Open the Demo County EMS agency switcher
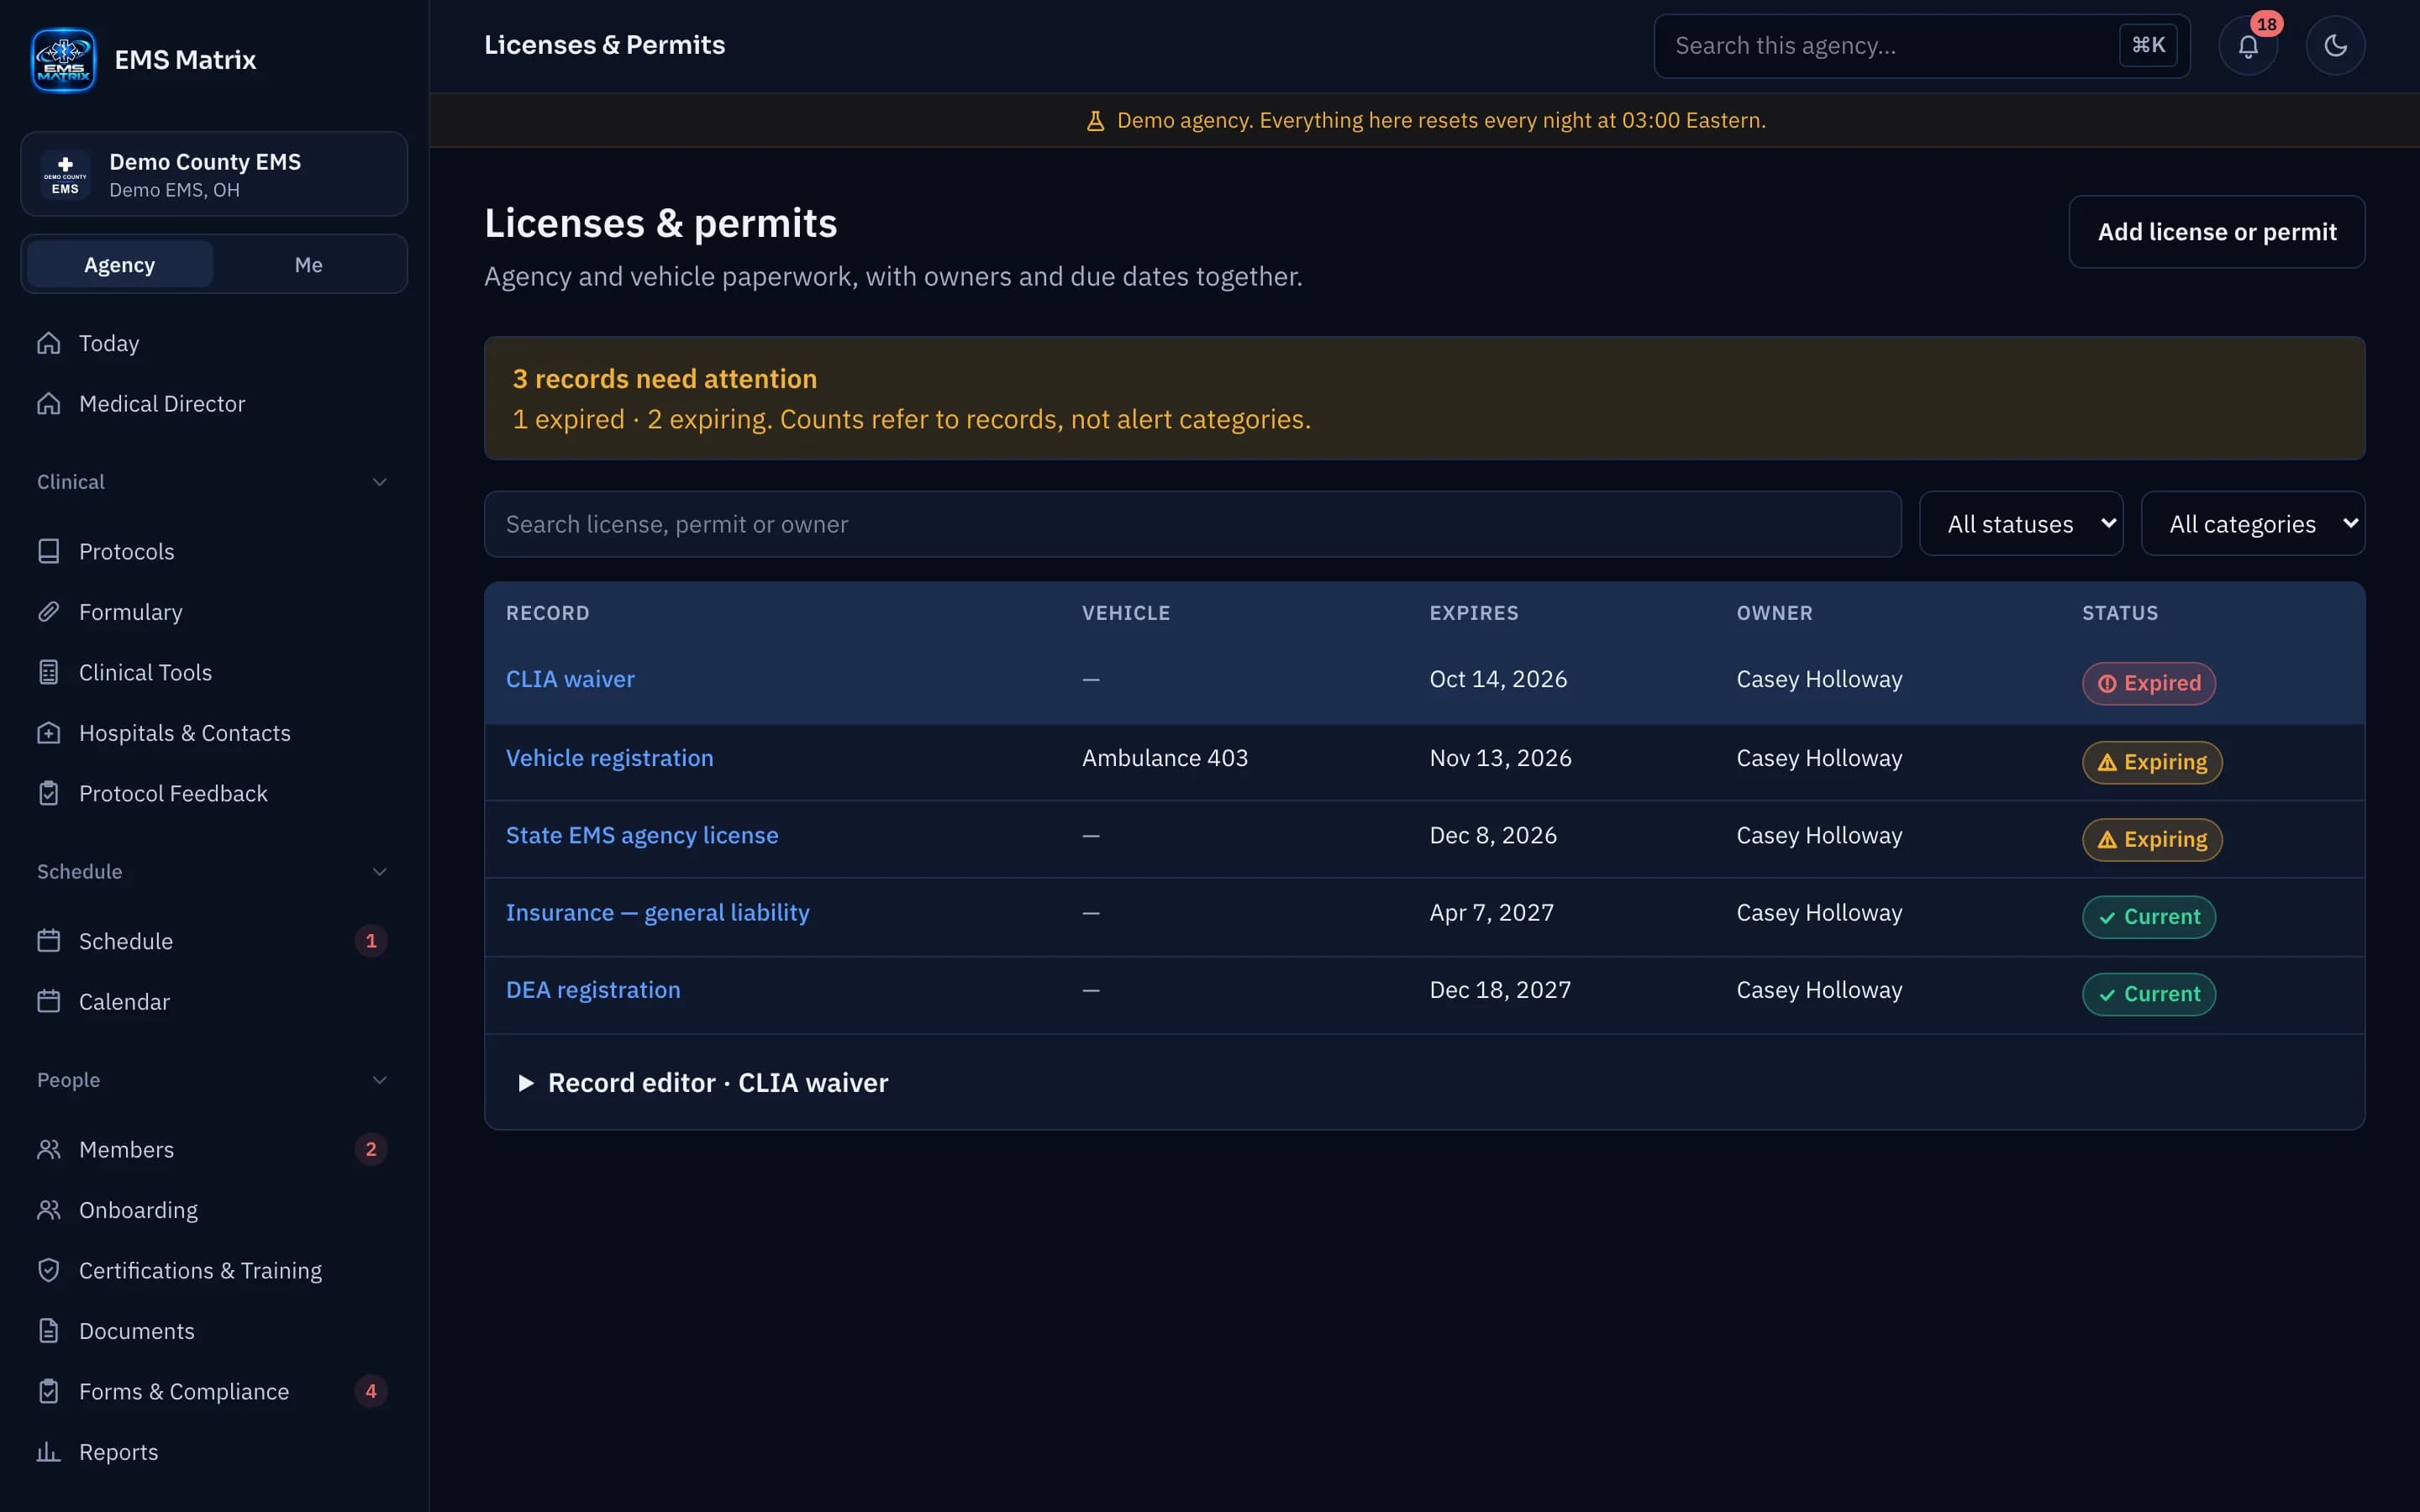This screenshot has height=1512, width=2420. pyautogui.click(x=213, y=174)
